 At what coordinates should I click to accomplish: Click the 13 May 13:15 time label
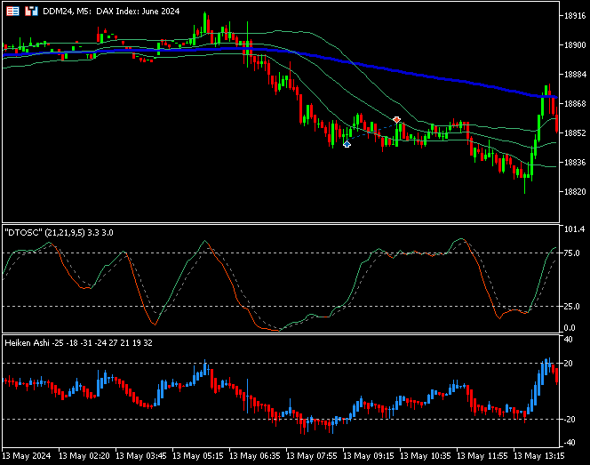point(539,456)
